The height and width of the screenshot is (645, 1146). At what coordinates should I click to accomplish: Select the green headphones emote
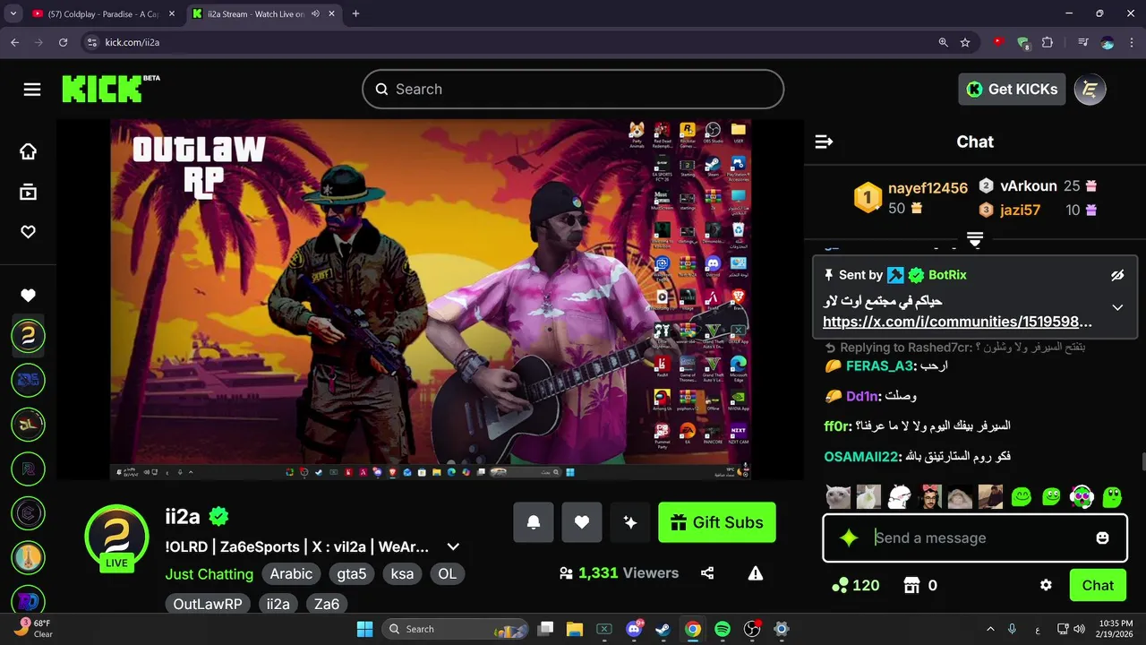click(x=1082, y=495)
